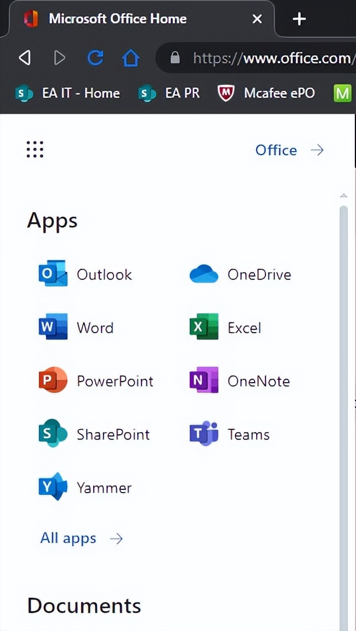Open the Mcafee ePO bookmark
This screenshot has width=356, height=631.
[x=266, y=93]
